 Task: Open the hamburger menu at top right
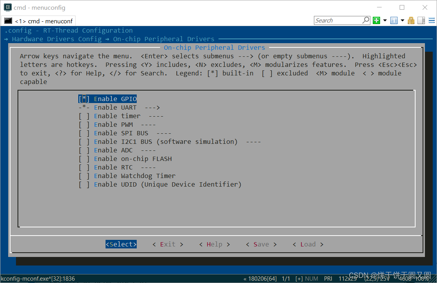(x=432, y=20)
